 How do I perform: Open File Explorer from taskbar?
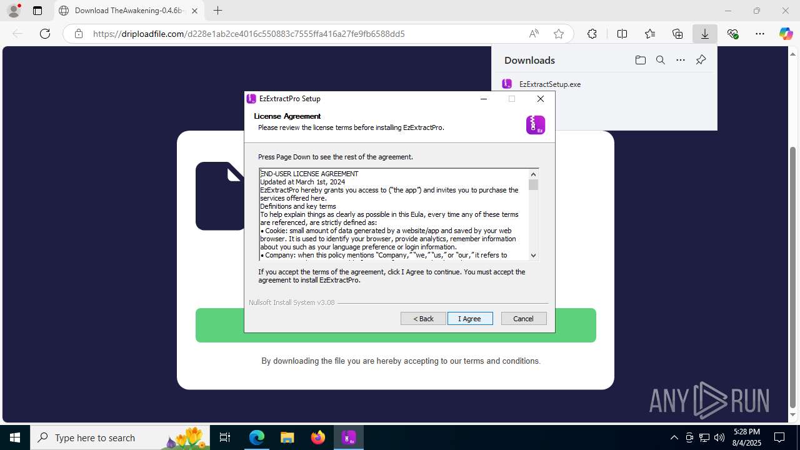(x=287, y=437)
